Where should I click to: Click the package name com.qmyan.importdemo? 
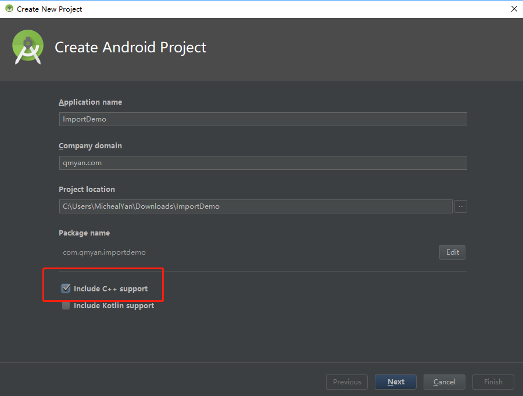click(x=104, y=252)
